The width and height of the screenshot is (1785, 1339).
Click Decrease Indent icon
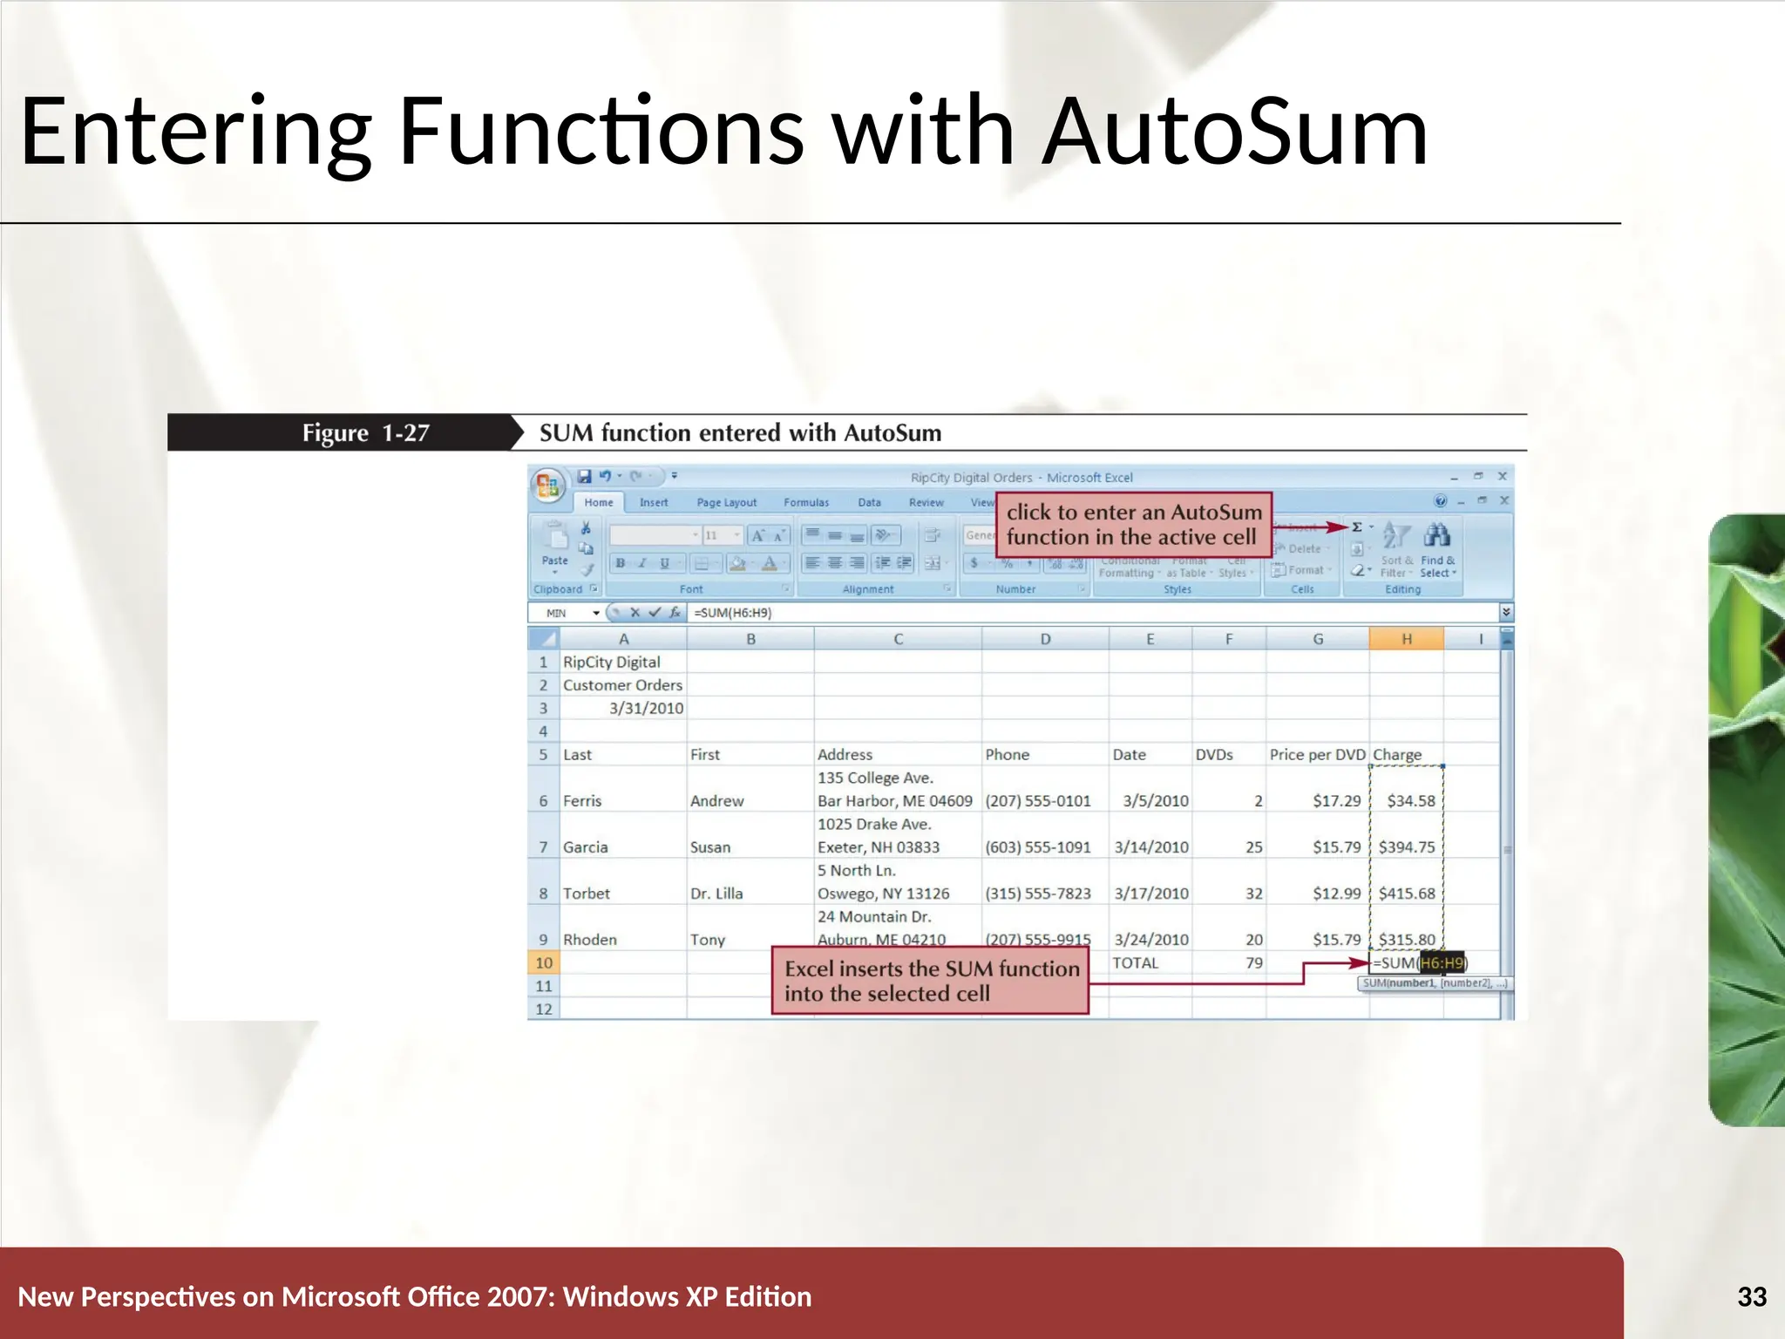point(883,563)
